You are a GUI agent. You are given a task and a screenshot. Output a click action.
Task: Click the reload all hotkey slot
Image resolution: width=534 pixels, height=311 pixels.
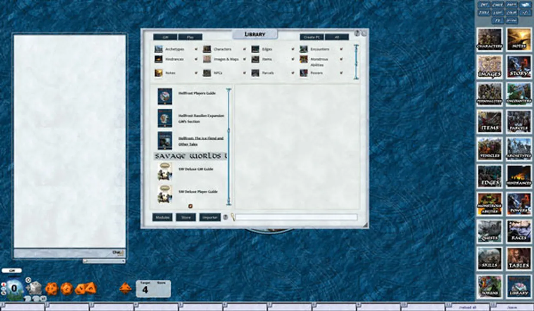(468, 307)
